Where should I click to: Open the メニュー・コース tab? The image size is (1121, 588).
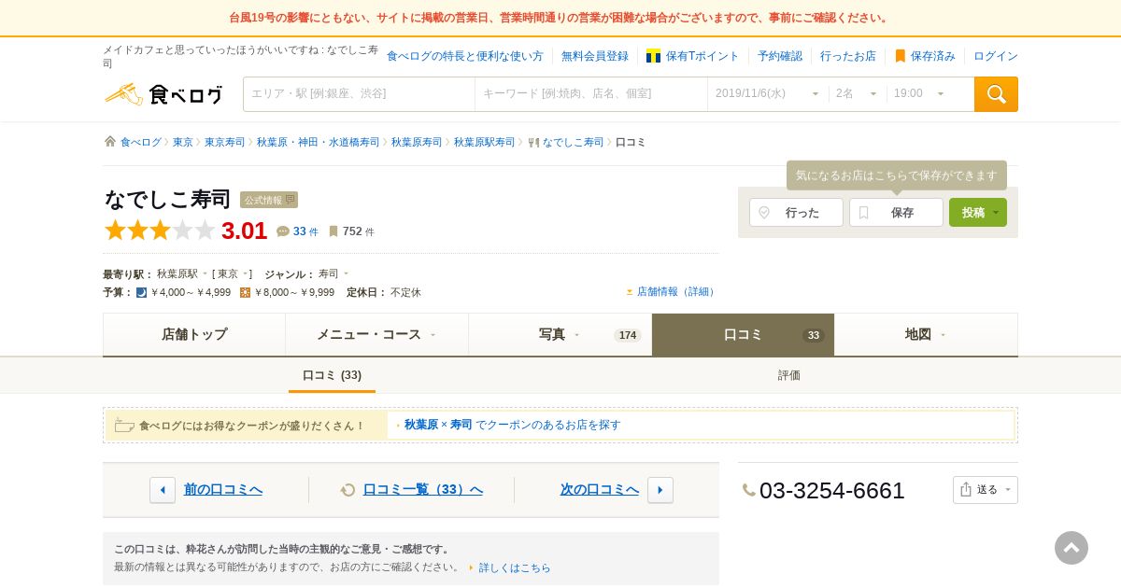coord(376,334)
